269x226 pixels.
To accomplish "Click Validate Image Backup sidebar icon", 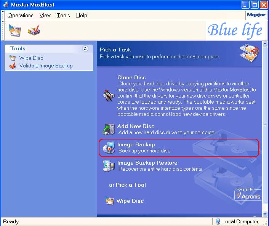I will click(x=13, y=66).
